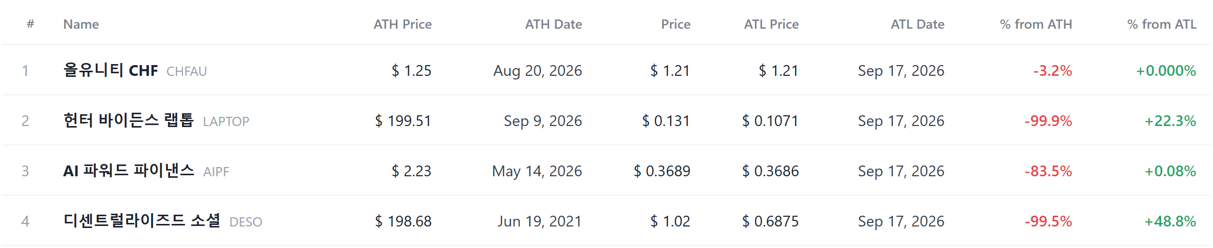
Task: Open the 올유니티 CHF coin page
Action: coord(111,70)
